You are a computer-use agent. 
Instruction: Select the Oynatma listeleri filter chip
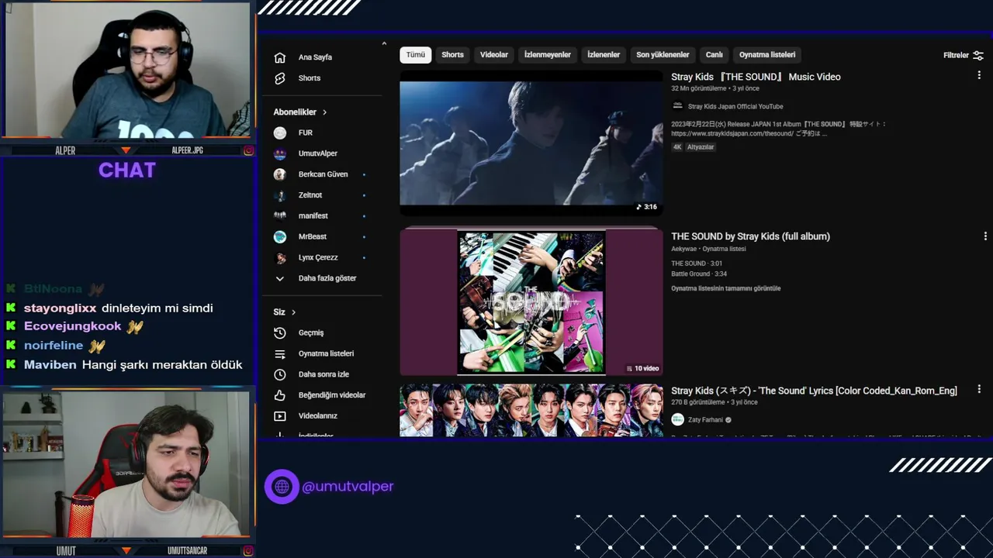coord(767,55)
